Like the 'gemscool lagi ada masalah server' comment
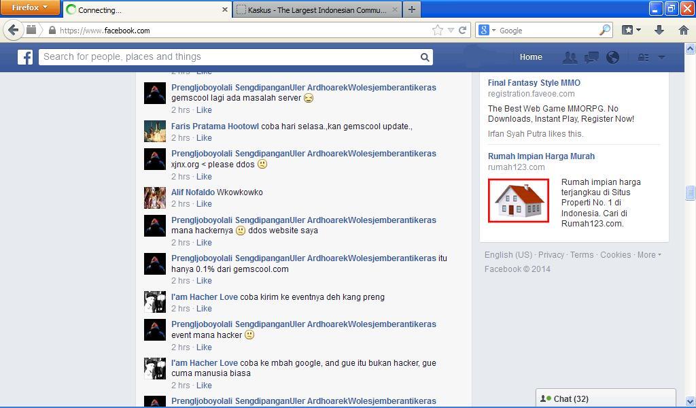The width and height of the screenshot is (696, 408). pos(204,110)
